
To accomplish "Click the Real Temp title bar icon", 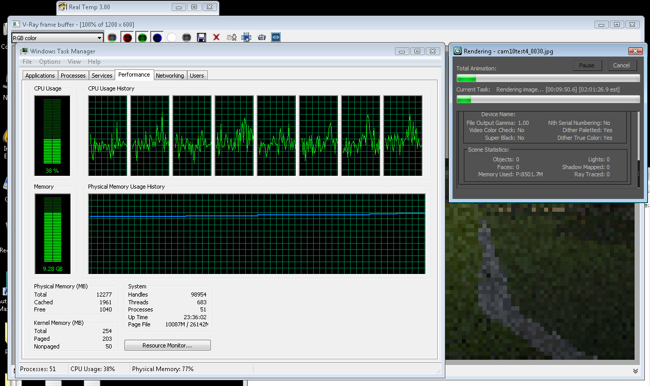I will pos(63,7).
